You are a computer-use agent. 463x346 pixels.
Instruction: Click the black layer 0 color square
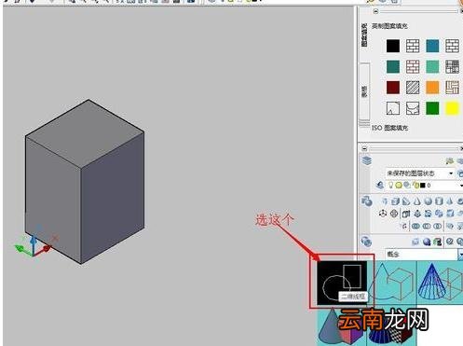[x=422, y=186]
